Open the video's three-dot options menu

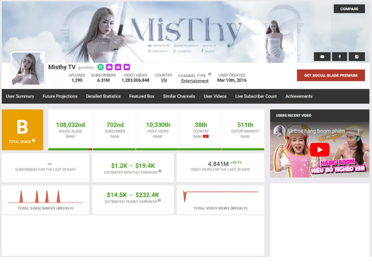point(359,131)
